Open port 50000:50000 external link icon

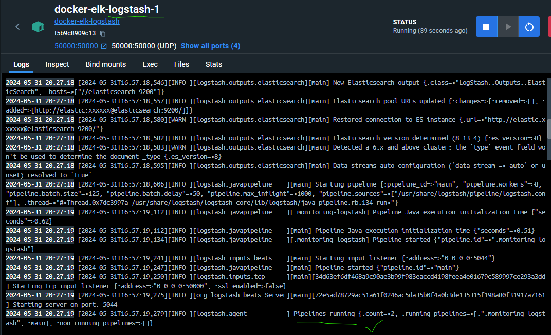(x=104, y=46)
